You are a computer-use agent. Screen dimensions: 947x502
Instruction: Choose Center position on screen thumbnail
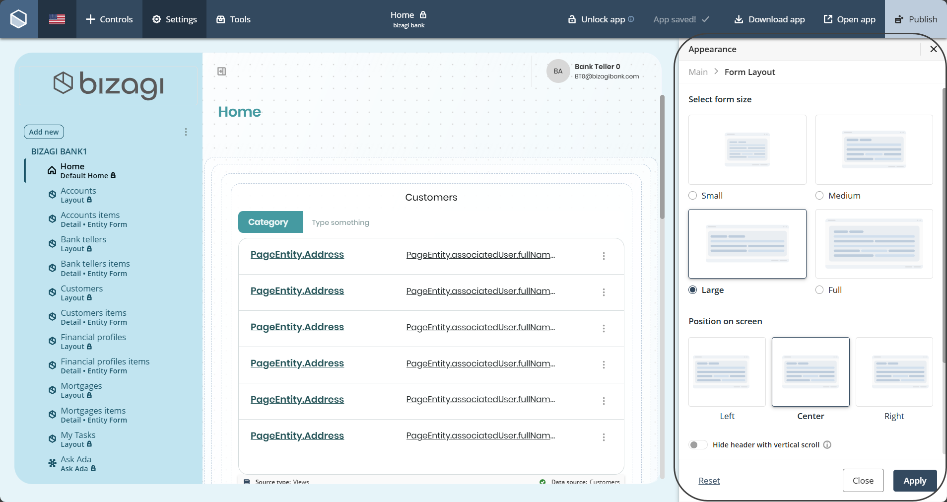pos(811,372)
